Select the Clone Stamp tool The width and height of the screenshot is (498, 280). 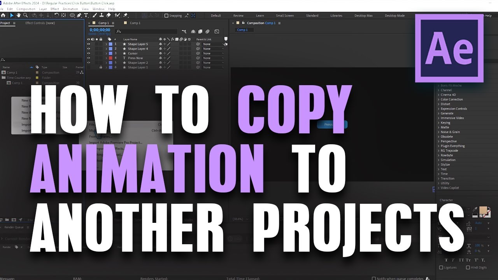click(101, 15)
